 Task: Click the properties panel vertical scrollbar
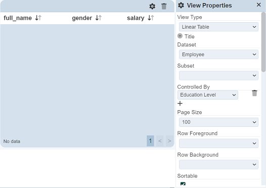click(x=263, y=42)
